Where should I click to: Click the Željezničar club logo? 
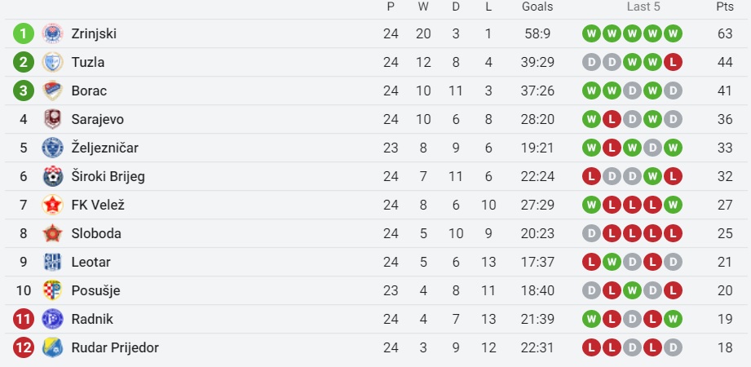point(52,148)
